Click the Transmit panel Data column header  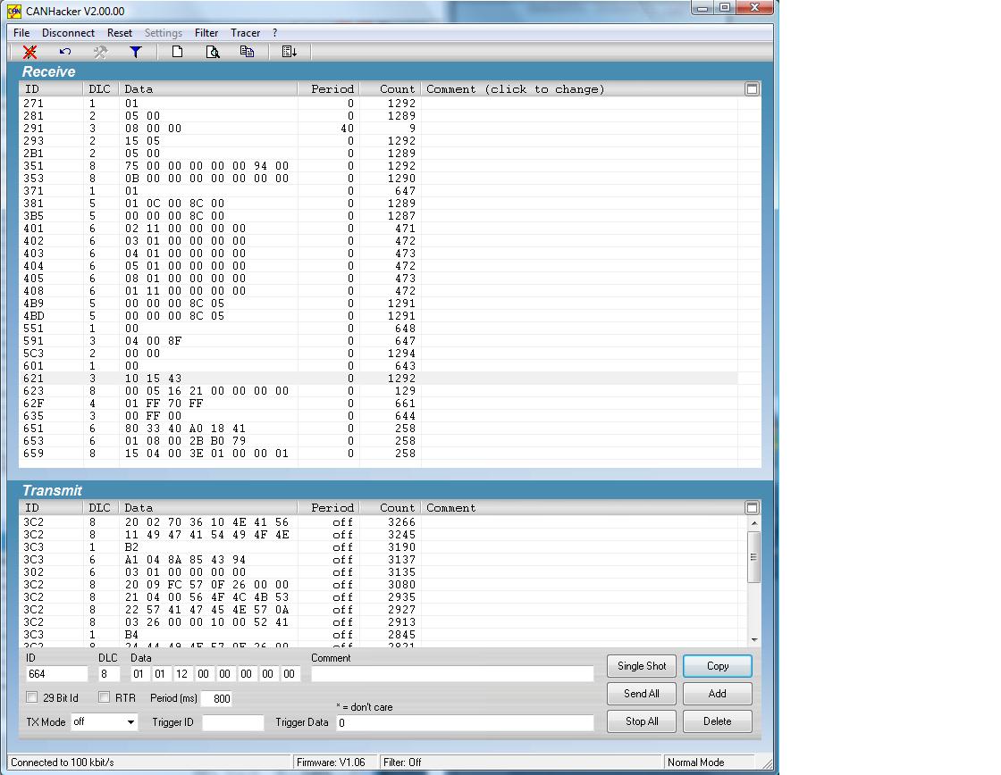click(x=208, y=508)
